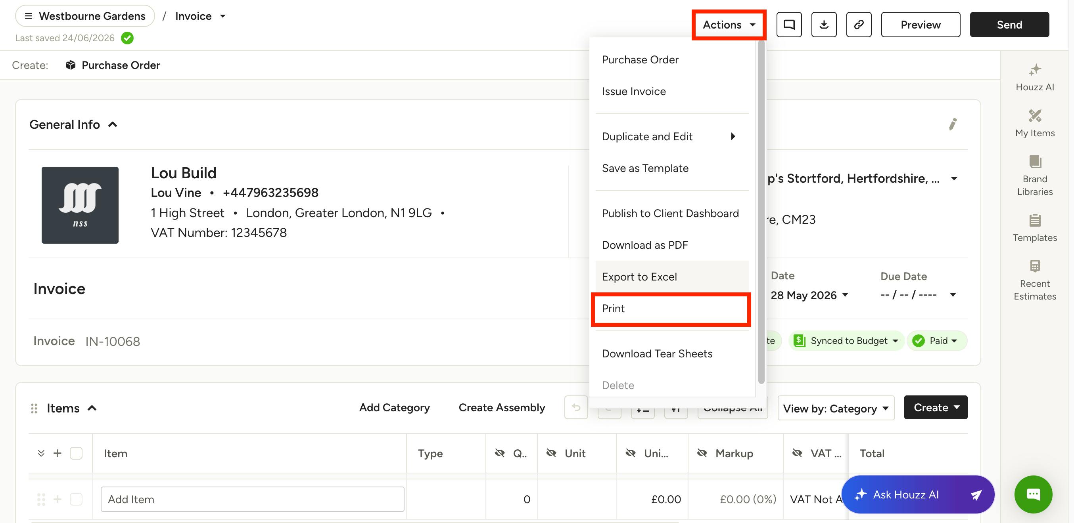Choose Save as Template
The width and height of the screenshot is (1074, 523).
[x=672, y=168]
